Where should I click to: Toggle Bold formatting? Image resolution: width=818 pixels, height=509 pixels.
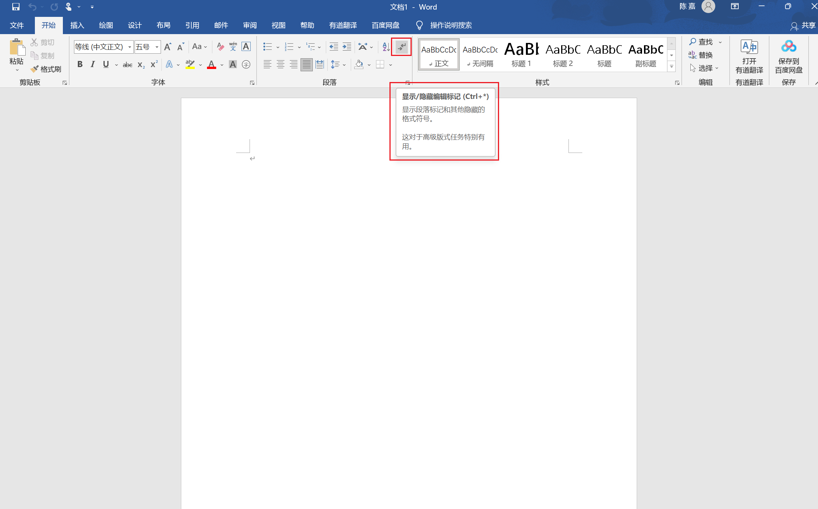(80, 64)
